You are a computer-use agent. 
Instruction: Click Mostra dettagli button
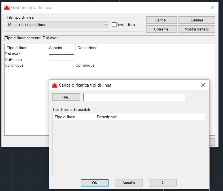point(197,29)
